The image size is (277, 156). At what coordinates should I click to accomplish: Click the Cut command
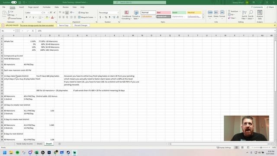(10, 12)
